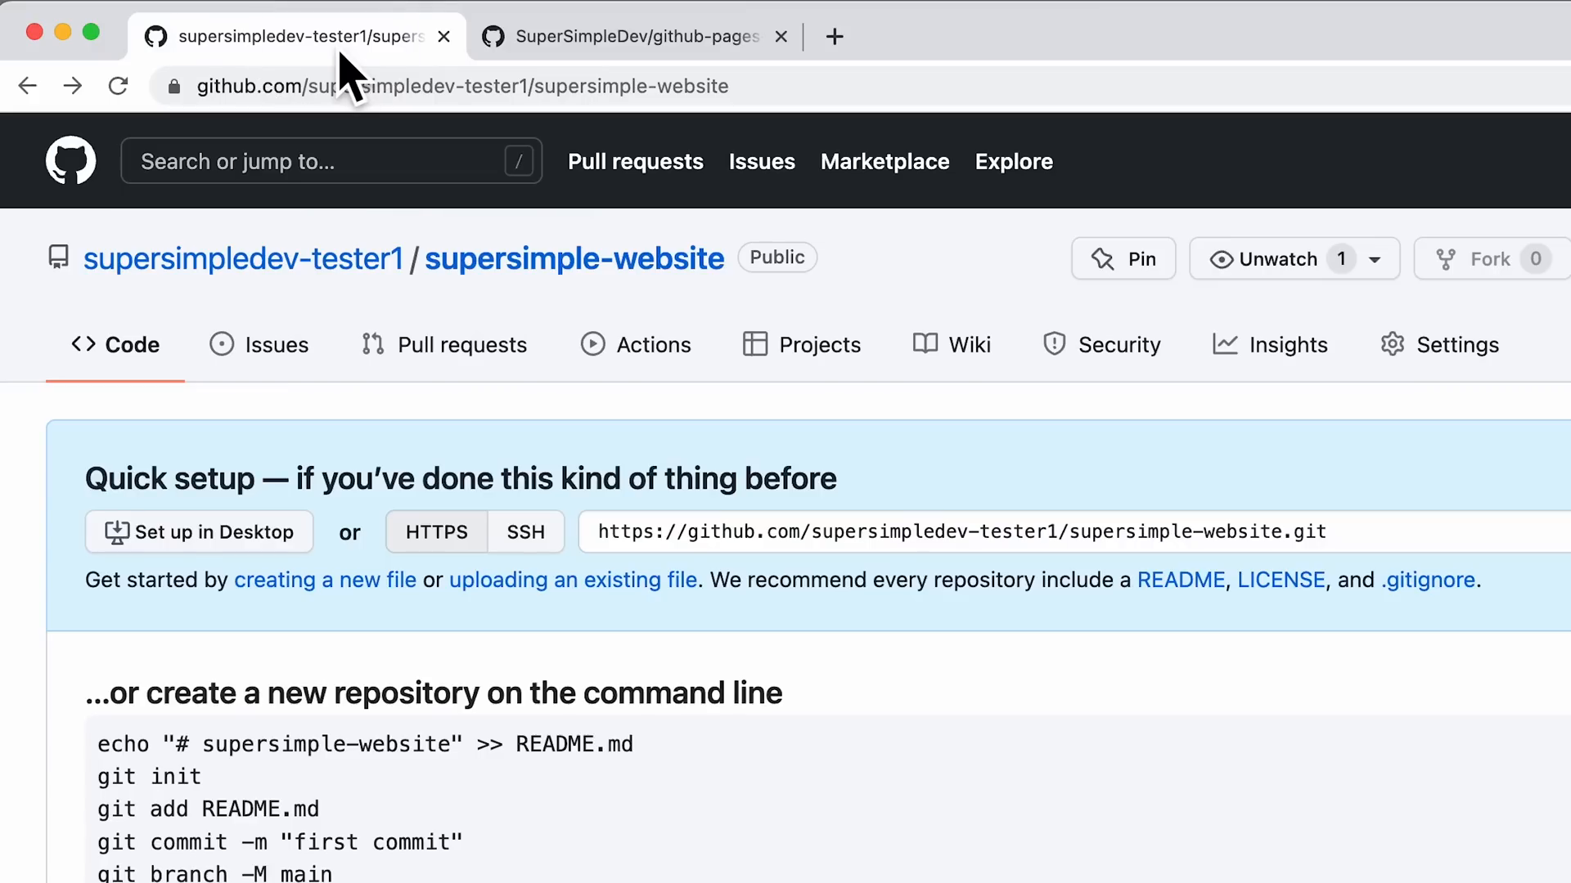
Task: Click the README link
Action: [x=1181, y=580]
